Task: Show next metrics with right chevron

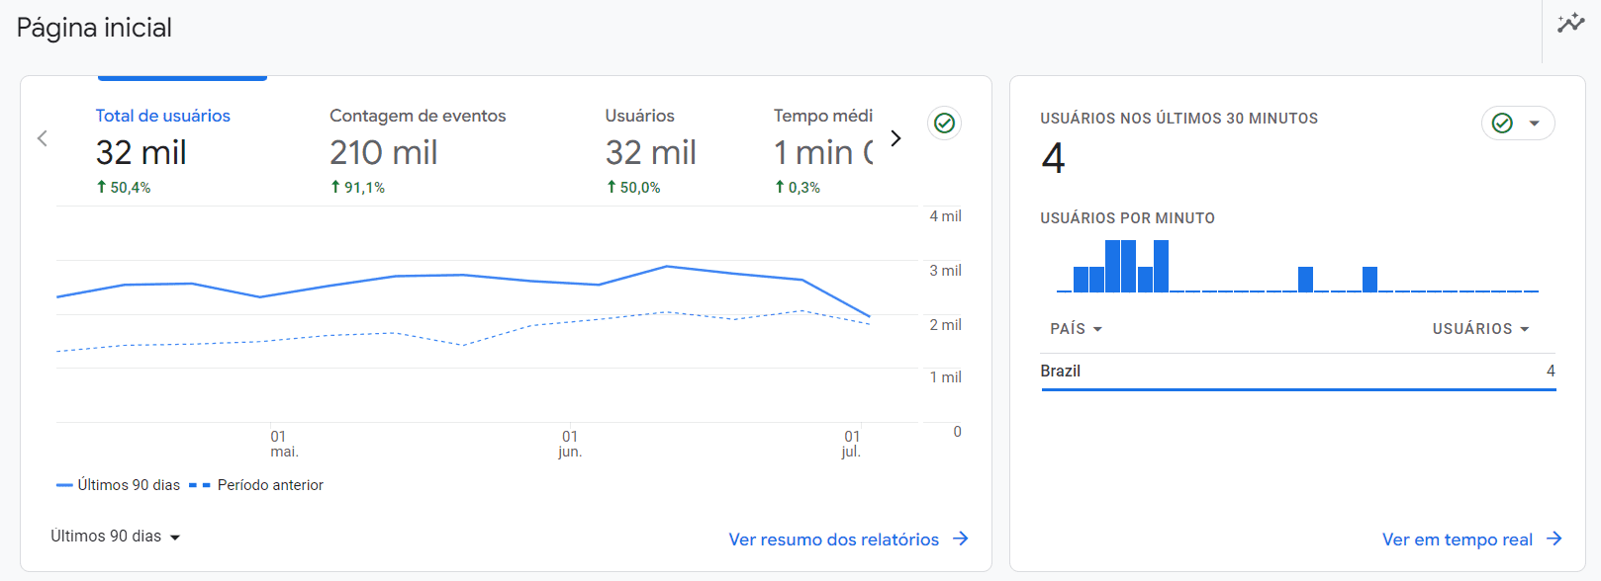Action: (x=895, y=138)
